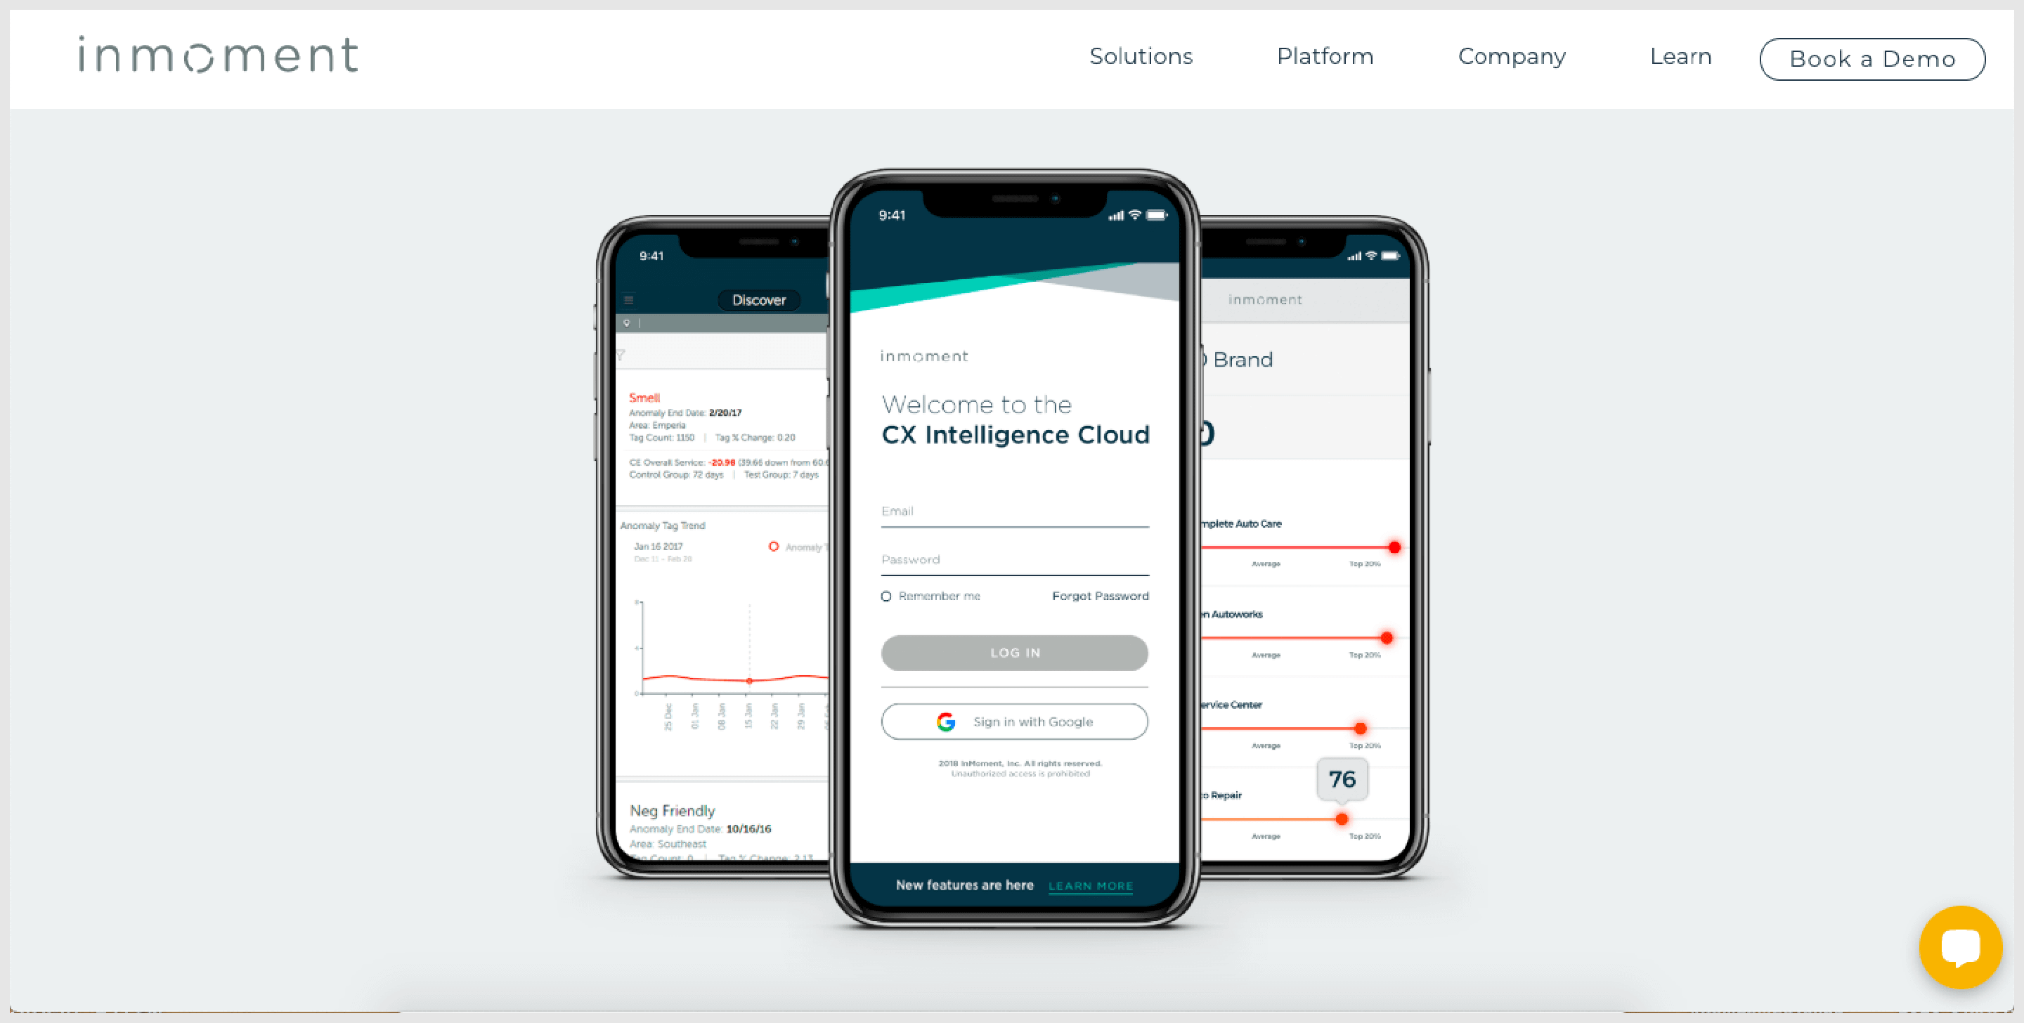Expand the Company navigation menu
The image size is (2024, 1023).
[1512, 56]
